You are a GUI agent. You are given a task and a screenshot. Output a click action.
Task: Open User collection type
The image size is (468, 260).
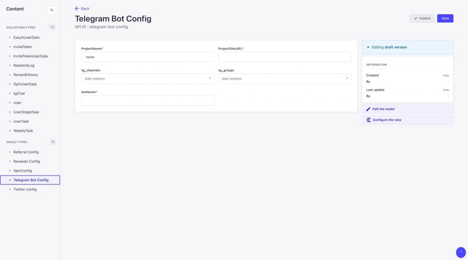pyautogui.click(x=17, y=103)
